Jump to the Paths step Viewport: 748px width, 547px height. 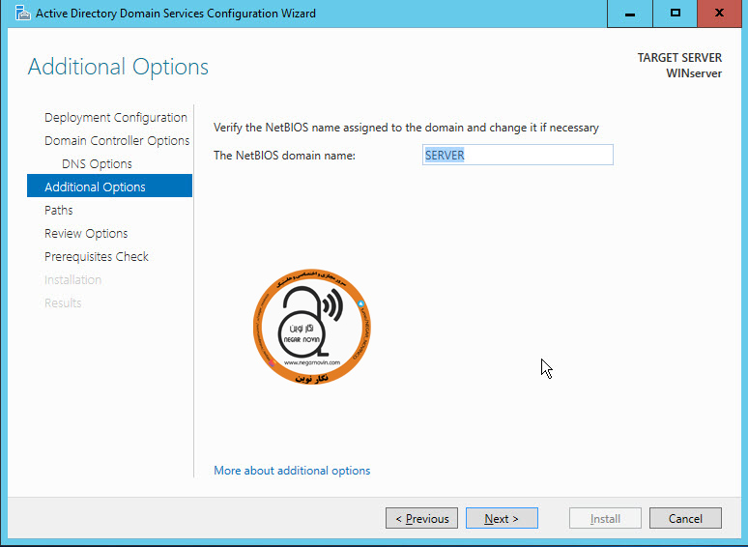pyautogui.click(x=59, y=210)
